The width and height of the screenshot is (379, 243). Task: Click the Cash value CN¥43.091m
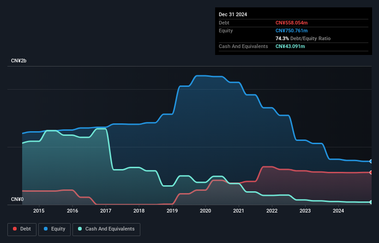pos(290,46)
